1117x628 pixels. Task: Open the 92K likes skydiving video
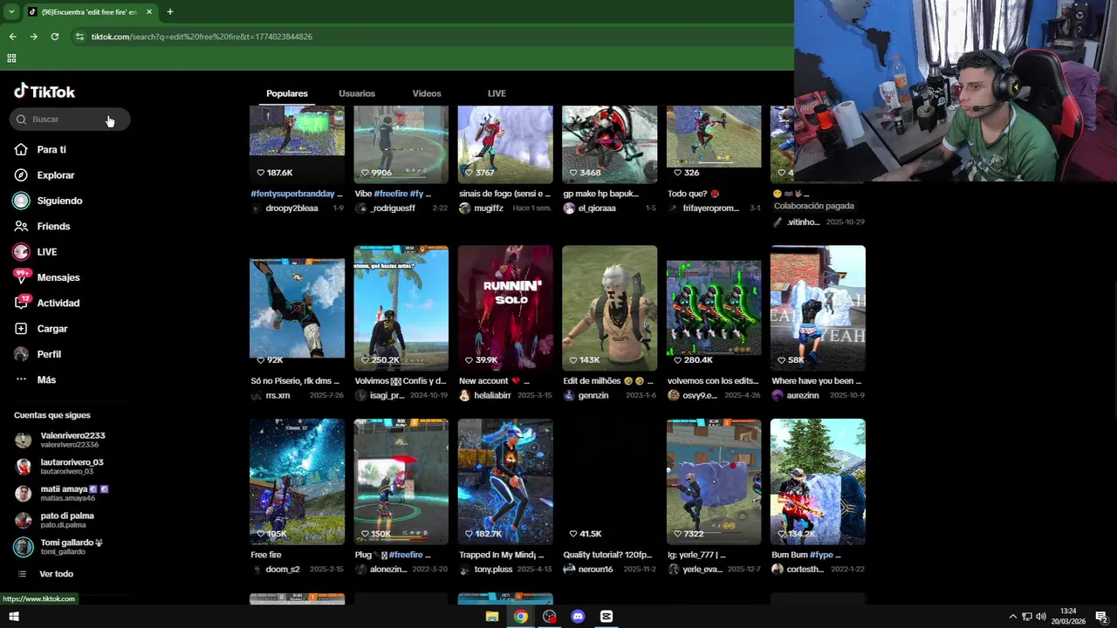point(297,308)
